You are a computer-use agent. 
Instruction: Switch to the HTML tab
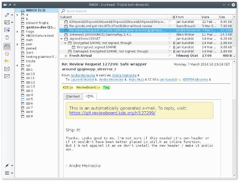[x=90, y=96]
